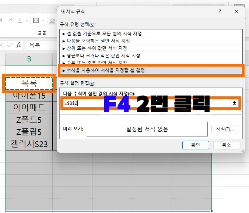This screenshot has width=249, height=213.
Task: Open the 서식(F)... format button
Action: [225, 129]
